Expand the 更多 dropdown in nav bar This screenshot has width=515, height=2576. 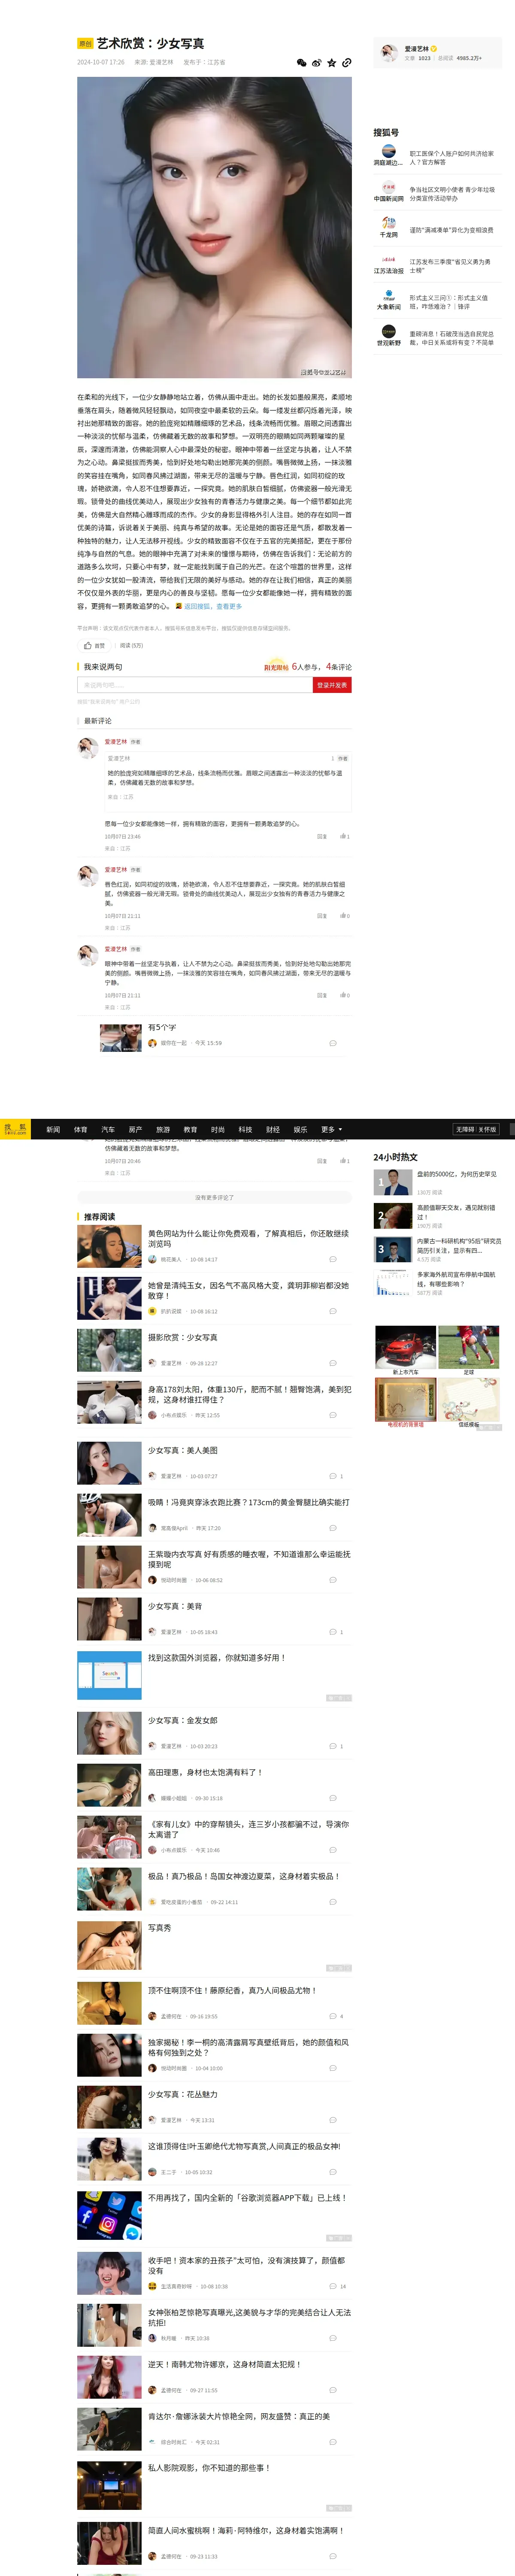331,1129
